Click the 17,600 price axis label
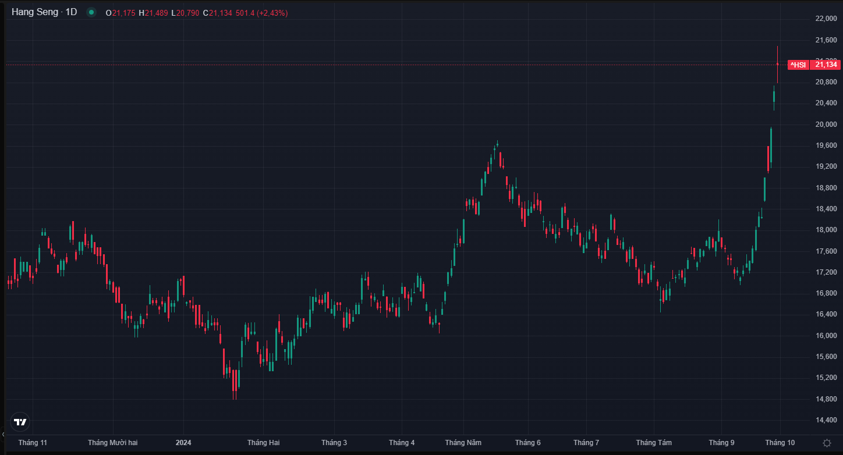This screenshot has width=843, height=455. tap(826, 251)
